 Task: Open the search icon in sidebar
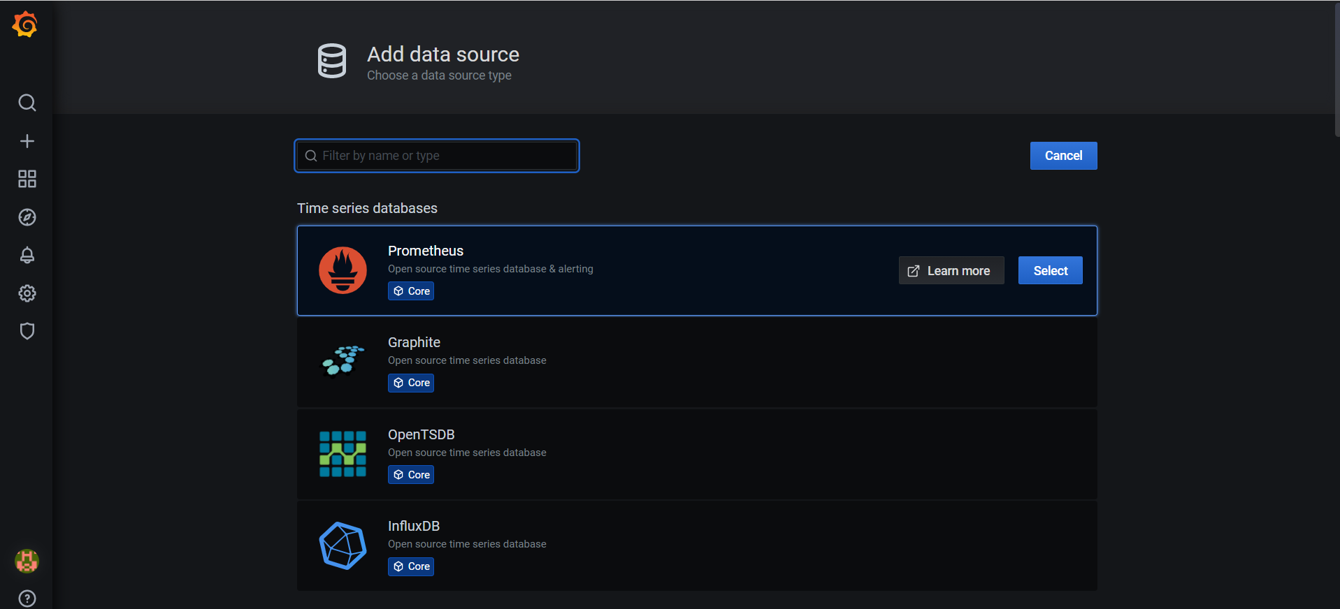pos(27,103)
